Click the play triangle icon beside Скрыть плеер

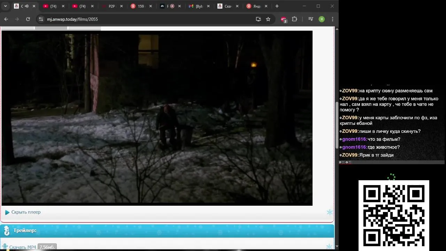pyautogui.click(x=7, y=212)
